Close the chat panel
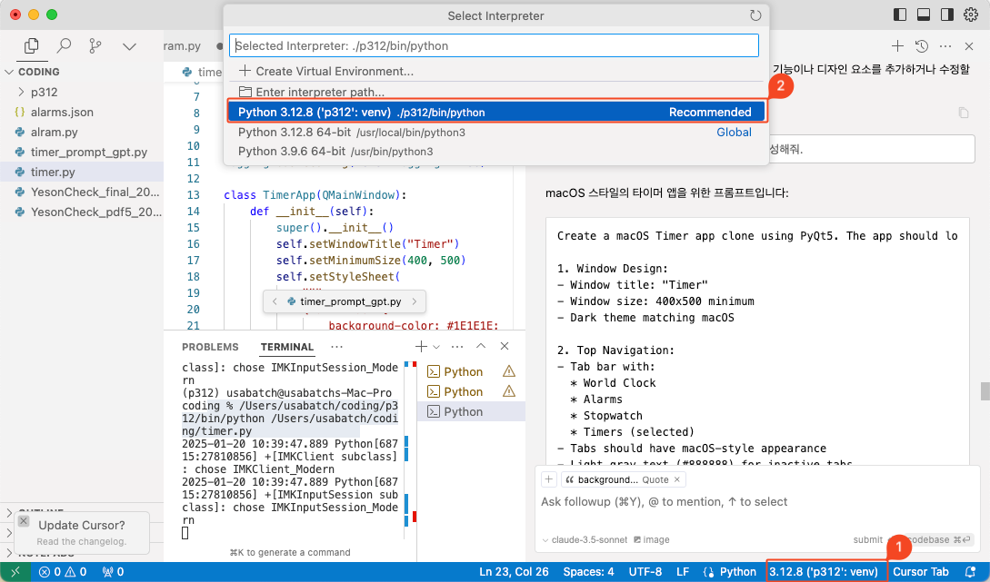990x582 pixels. [x=969, y=46]
